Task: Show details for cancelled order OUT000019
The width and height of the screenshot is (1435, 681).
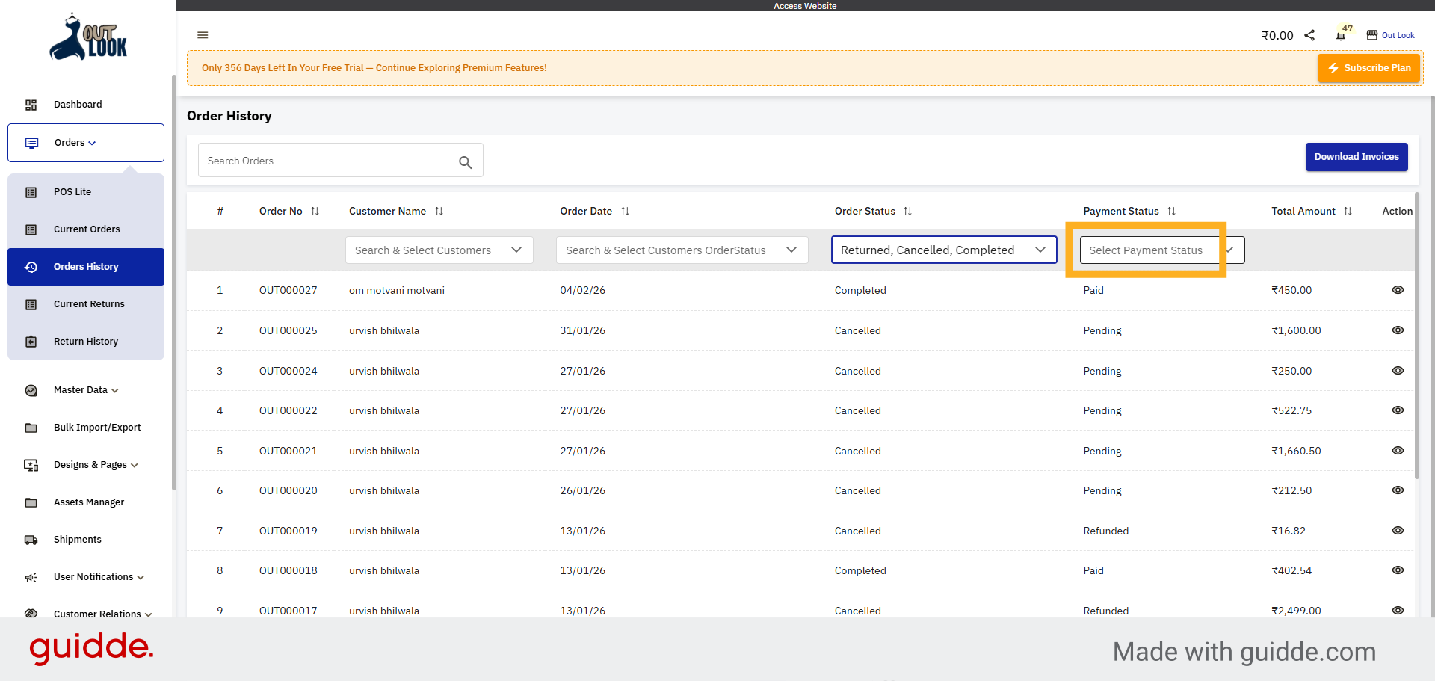Action: pyautogui.click(x=1398, y=531)
